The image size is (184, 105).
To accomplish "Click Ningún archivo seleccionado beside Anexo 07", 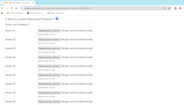I will (77, 84).
